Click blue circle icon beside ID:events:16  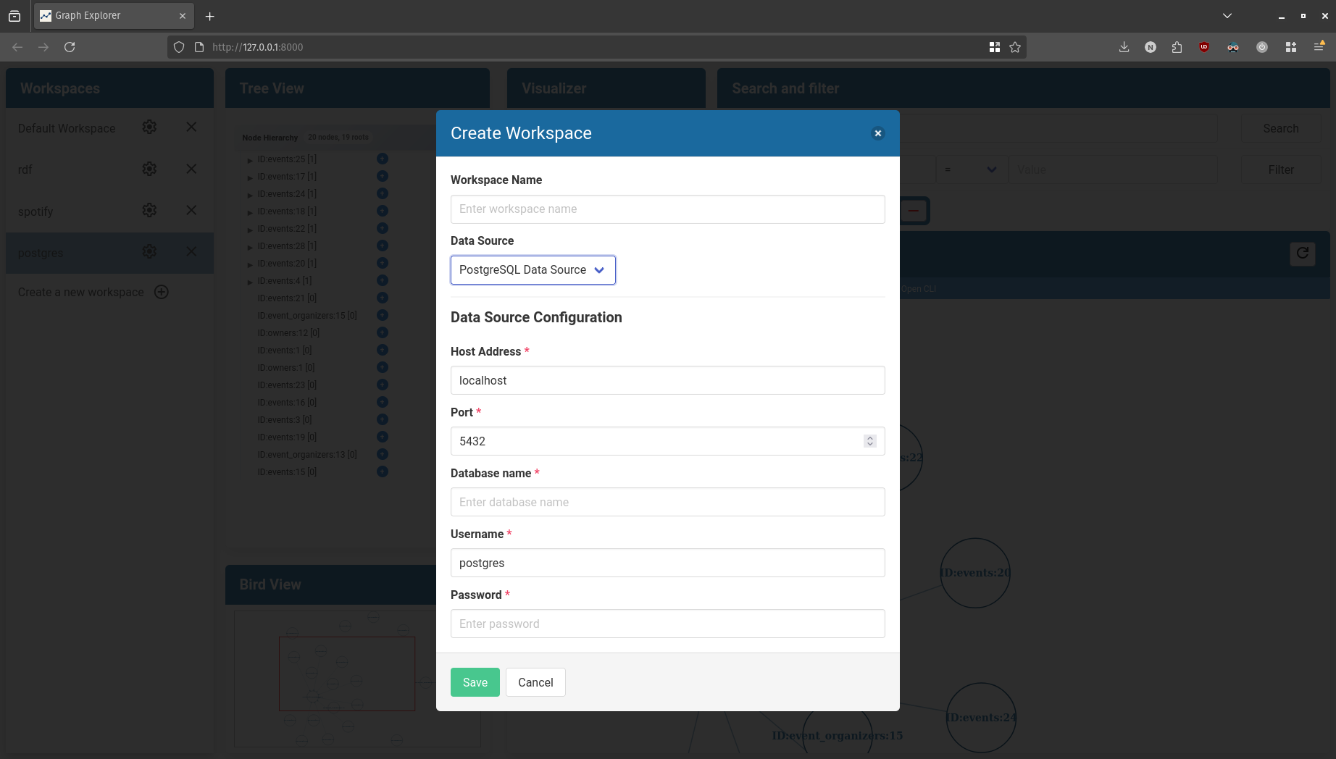click(383, 402)
